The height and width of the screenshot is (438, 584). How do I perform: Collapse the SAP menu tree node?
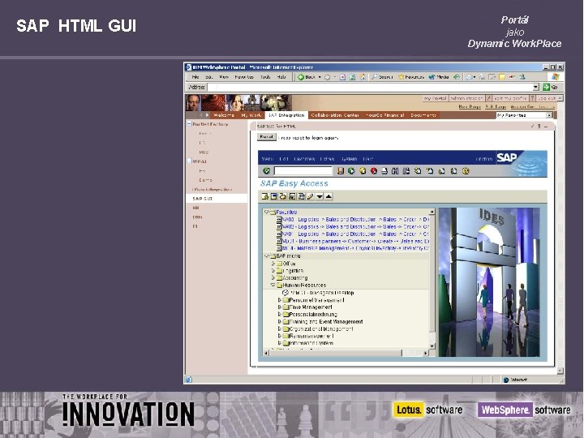(x=267, y=256)
